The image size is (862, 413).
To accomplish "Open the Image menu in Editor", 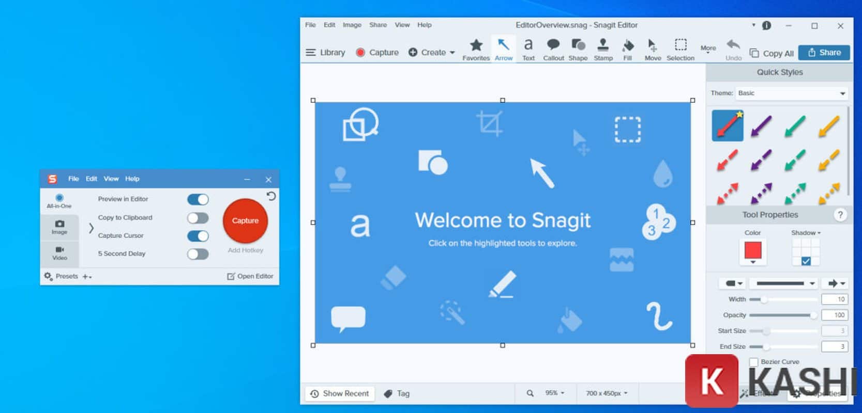I will click(352, 25).
